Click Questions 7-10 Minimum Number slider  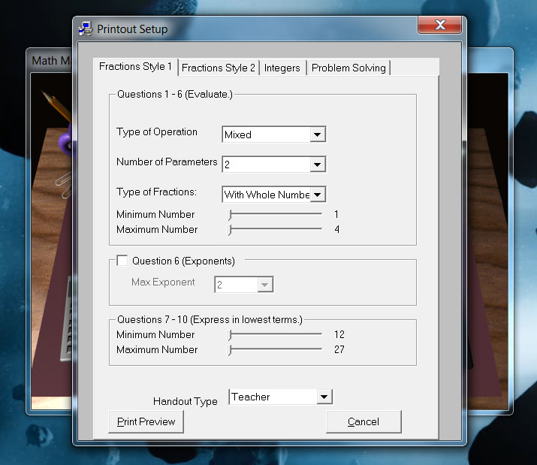coord(276,334)
